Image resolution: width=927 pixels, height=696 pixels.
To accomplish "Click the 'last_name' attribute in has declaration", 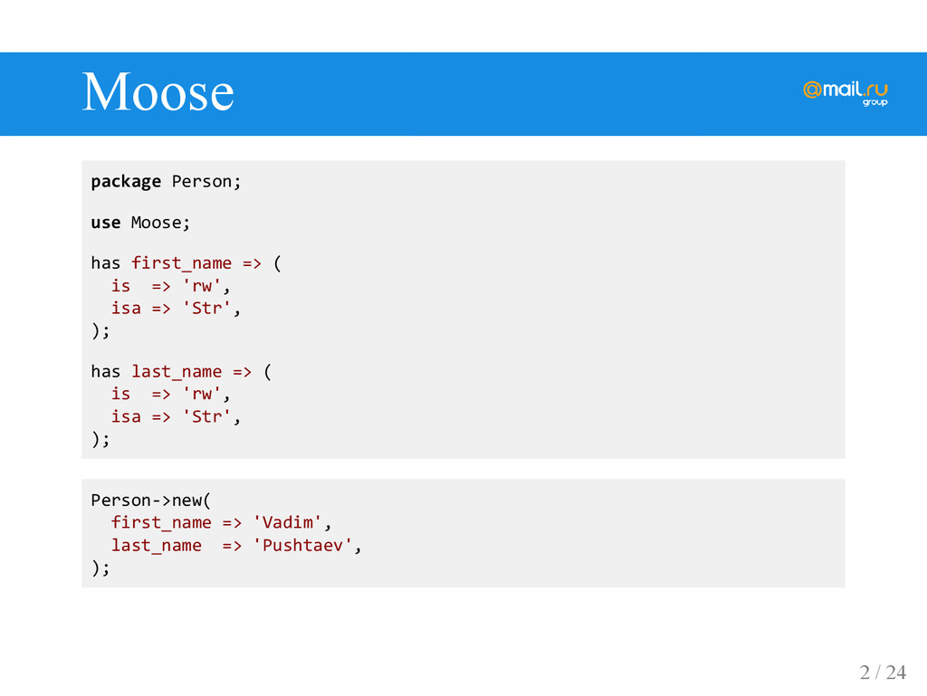I will [177, 372].
